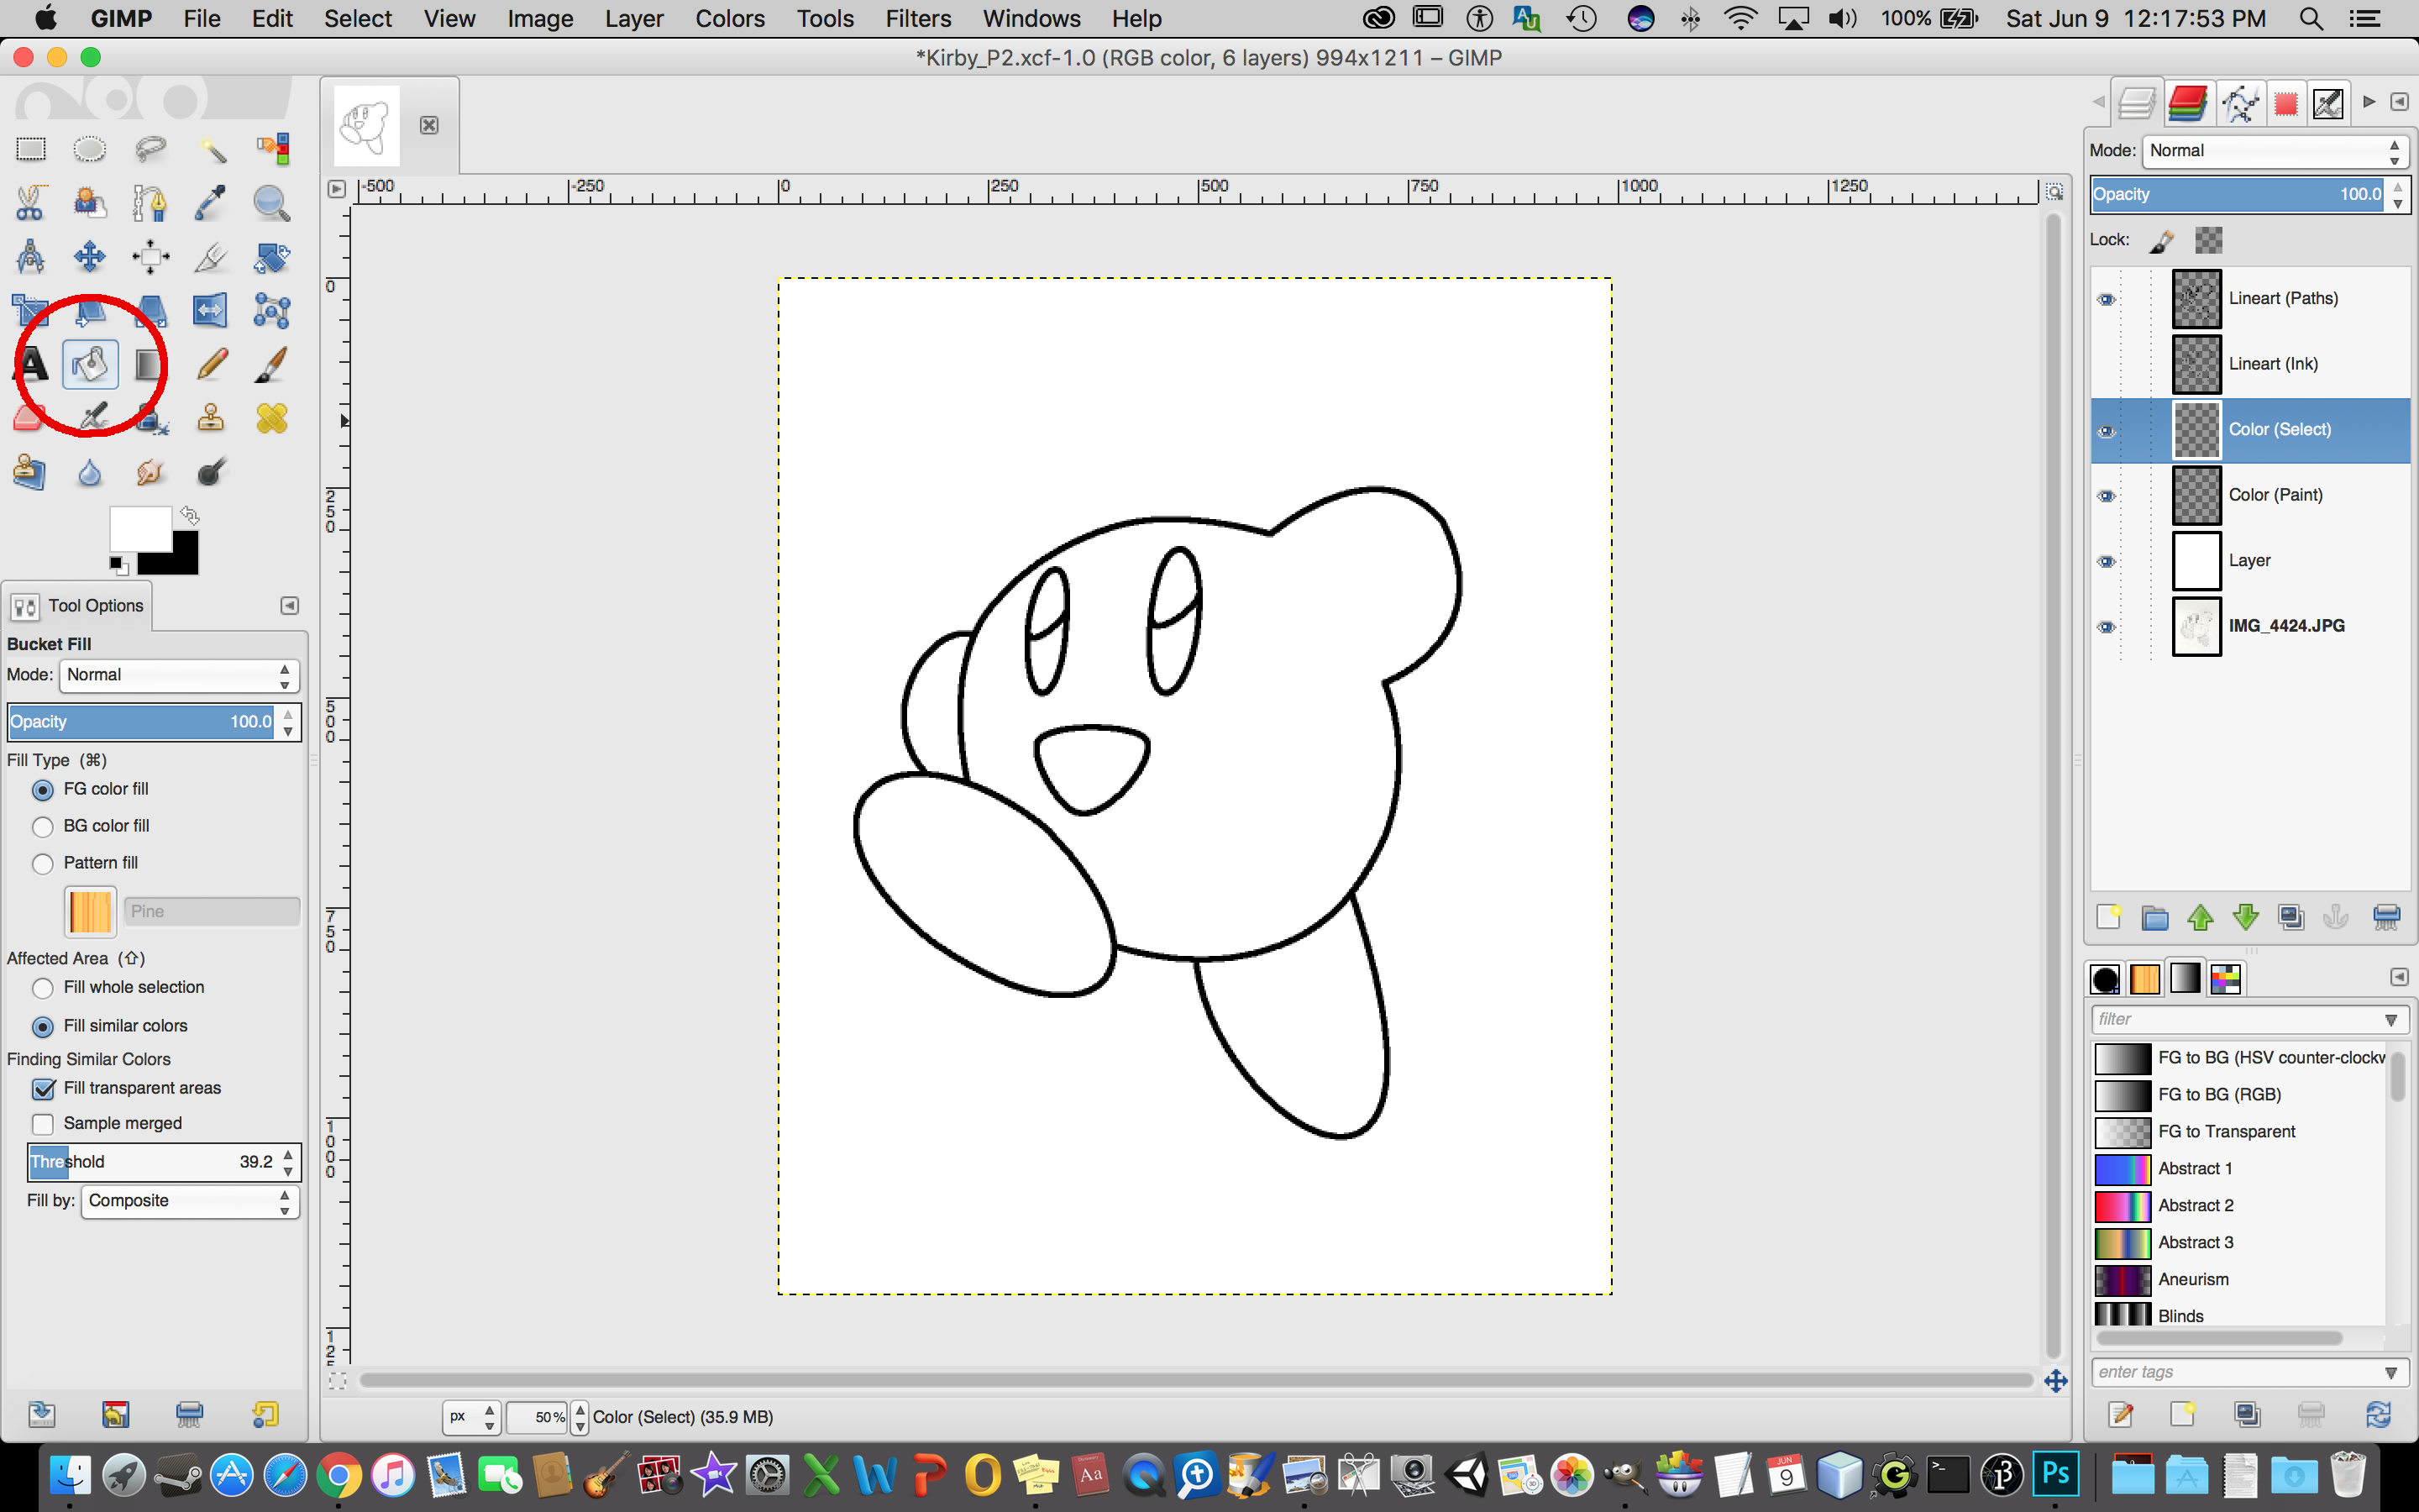2419x1512 pixels.
Task: Select the Flip tool
Action: tap(211, 311)
